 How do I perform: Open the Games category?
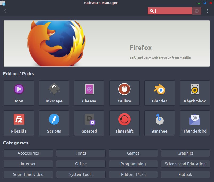(x=133, y=153)
